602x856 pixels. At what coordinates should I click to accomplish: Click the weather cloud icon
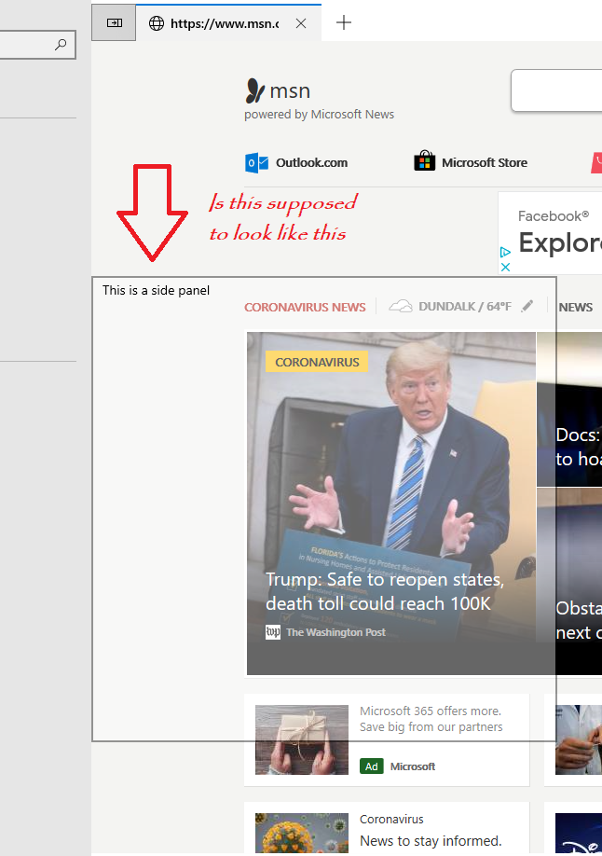point(400,306)
